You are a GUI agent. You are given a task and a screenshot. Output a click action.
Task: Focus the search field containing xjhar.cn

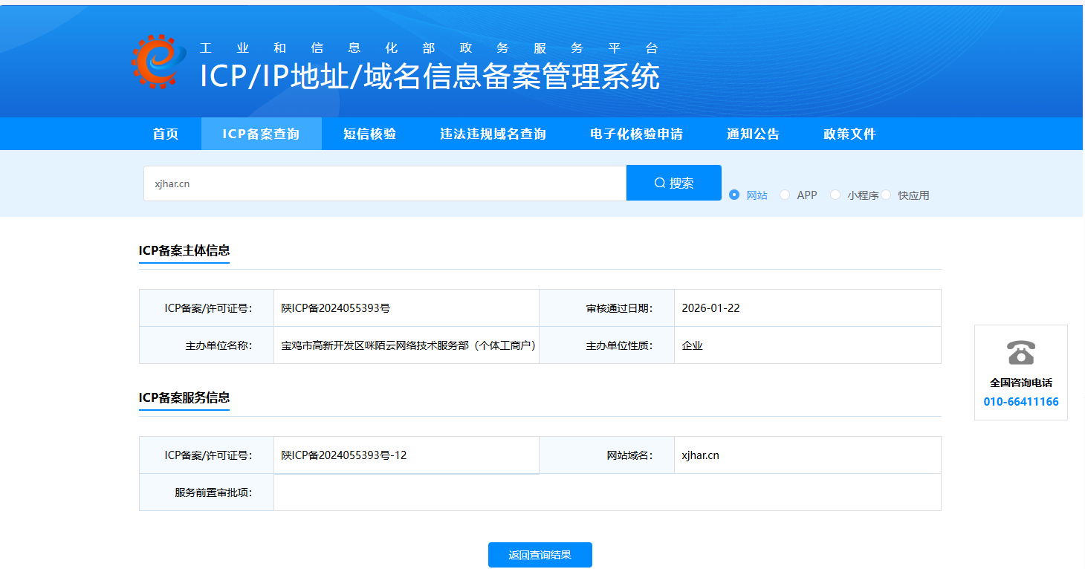tap(385, 183)
